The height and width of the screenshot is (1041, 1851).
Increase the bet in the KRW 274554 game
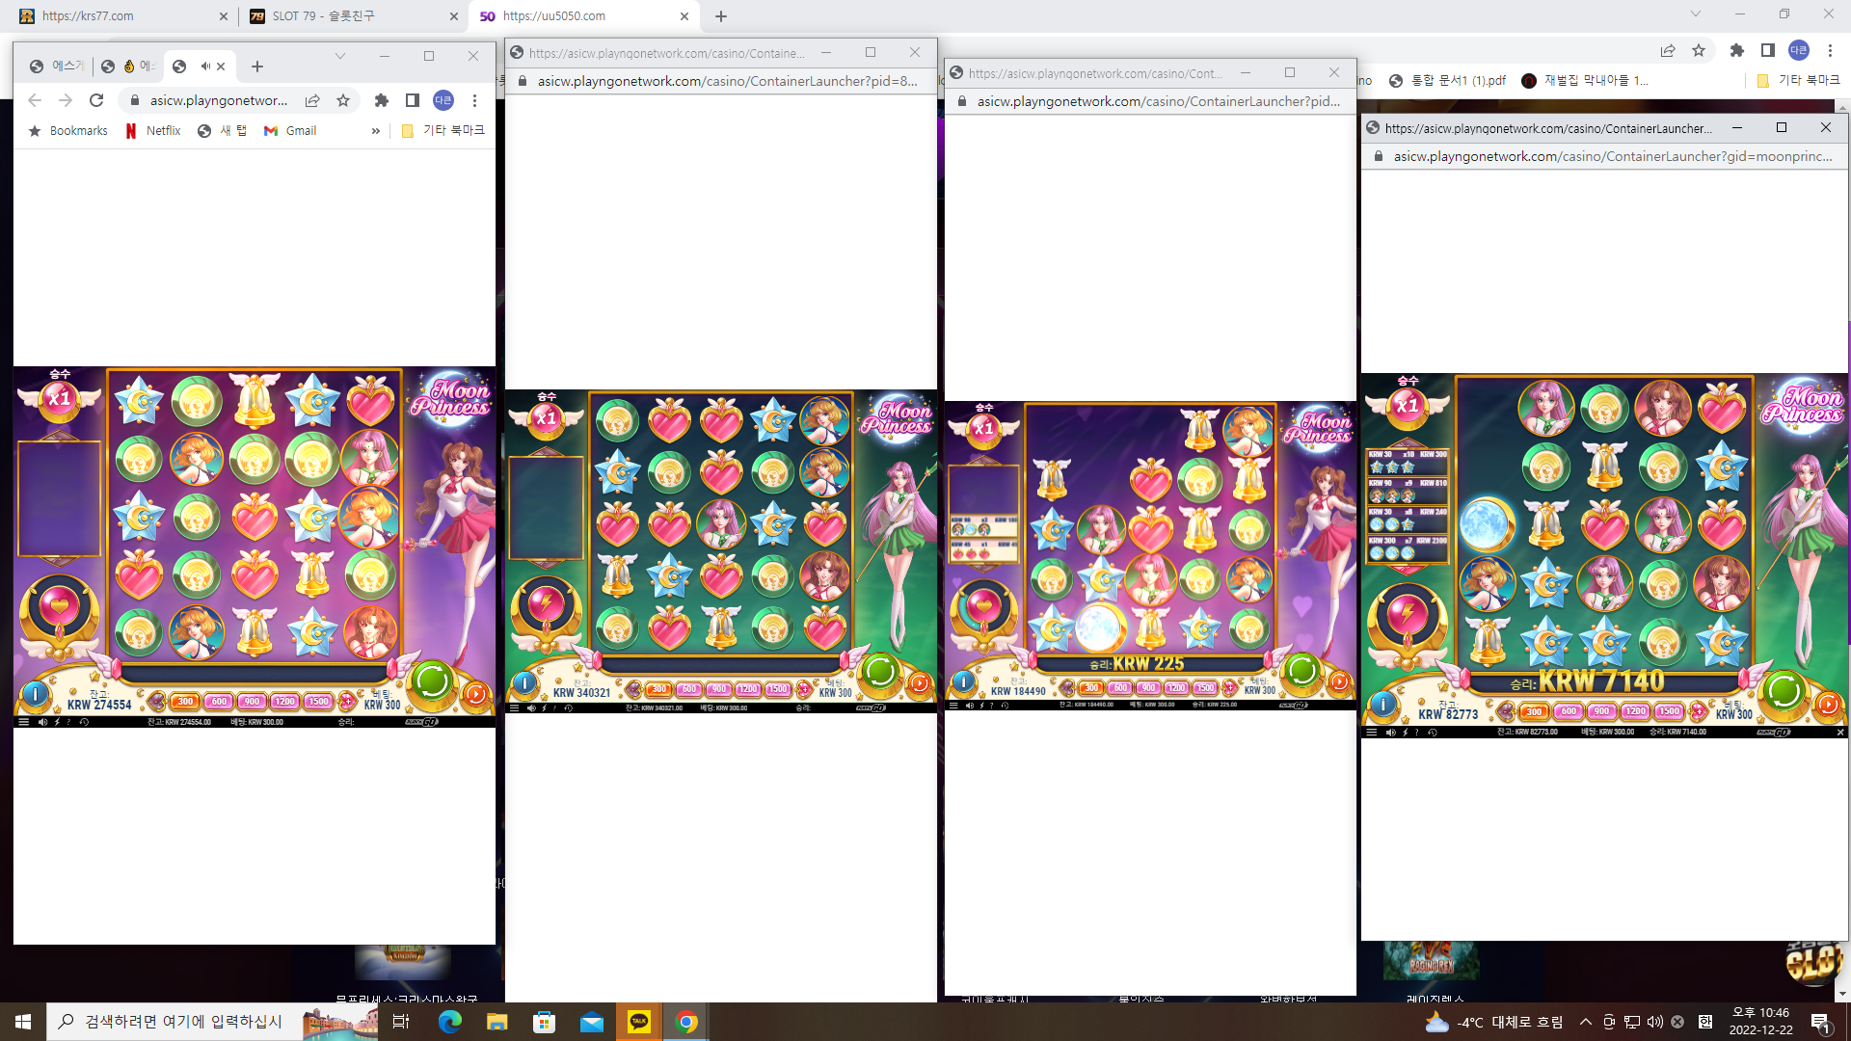[347, 702]
